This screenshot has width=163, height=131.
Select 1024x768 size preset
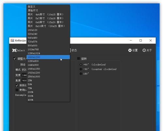click(48, 50)
